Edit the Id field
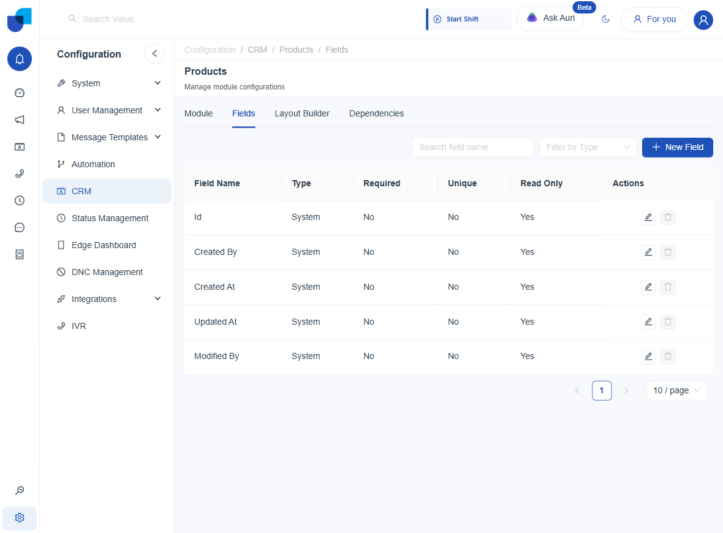Image resolution: width=723 pixels, height=533 pixels. pyautogui.click(x=648, y=217)
